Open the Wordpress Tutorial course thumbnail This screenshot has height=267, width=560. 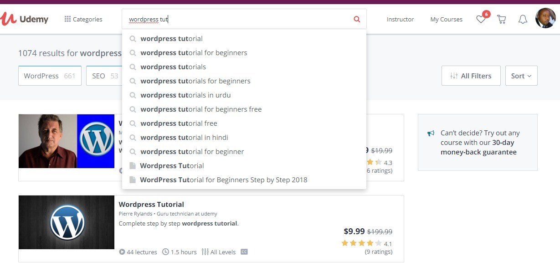[x=67, y=222]
